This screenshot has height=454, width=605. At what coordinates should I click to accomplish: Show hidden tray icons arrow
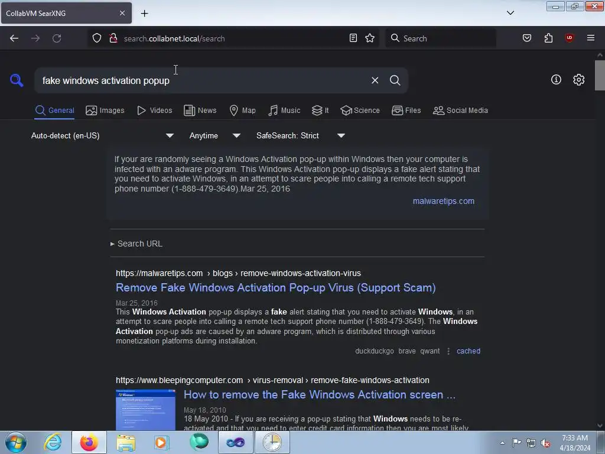coord(502,443)
